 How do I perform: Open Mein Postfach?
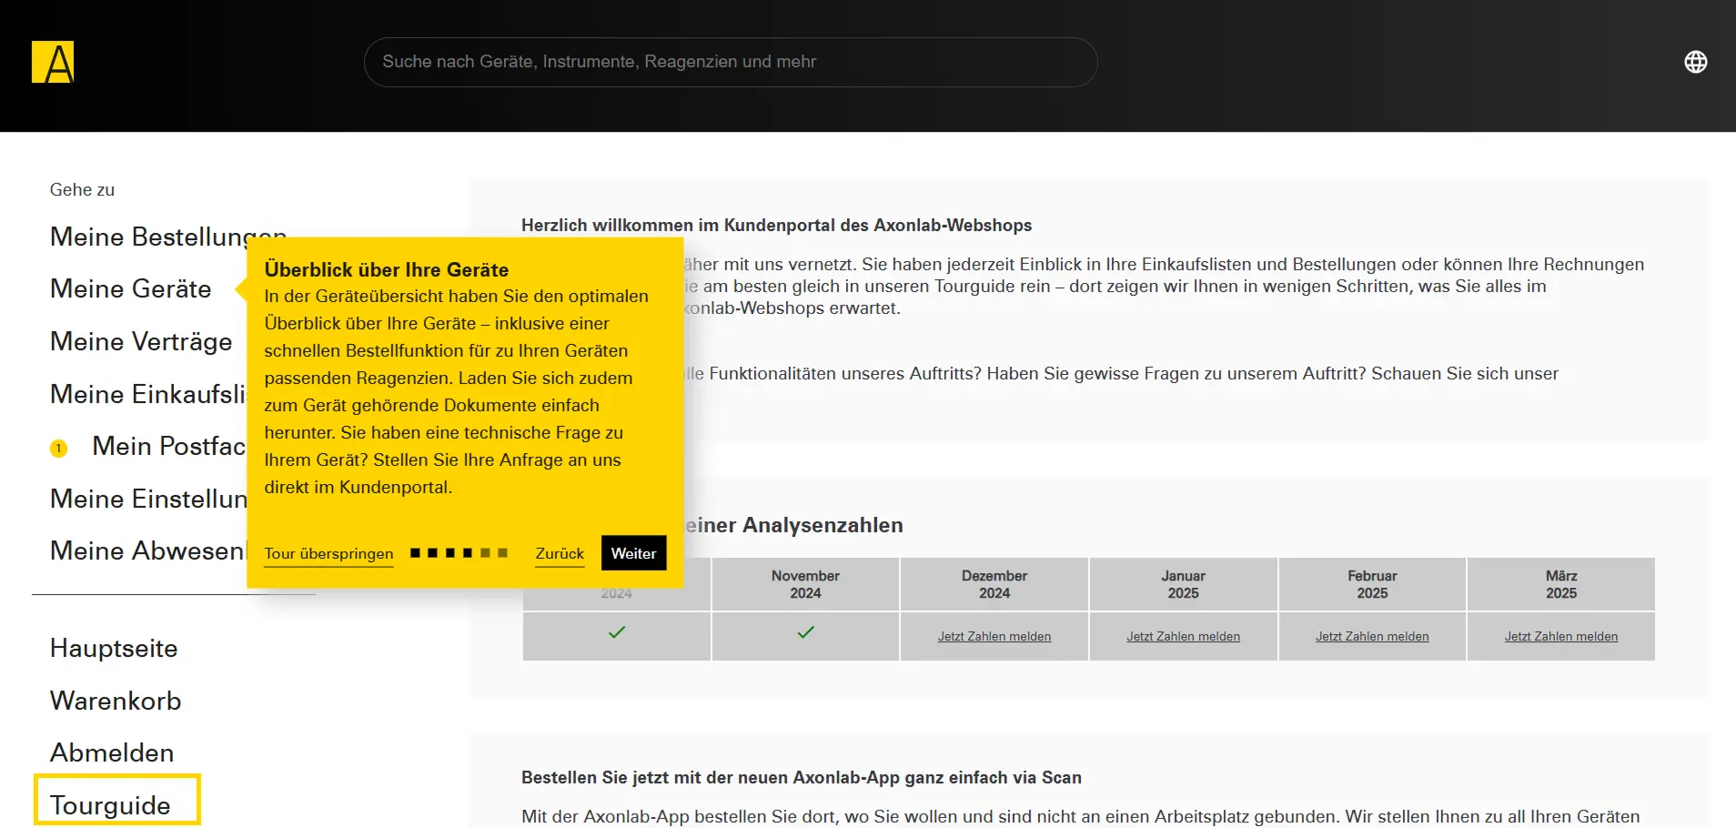[x=169, y=446]
